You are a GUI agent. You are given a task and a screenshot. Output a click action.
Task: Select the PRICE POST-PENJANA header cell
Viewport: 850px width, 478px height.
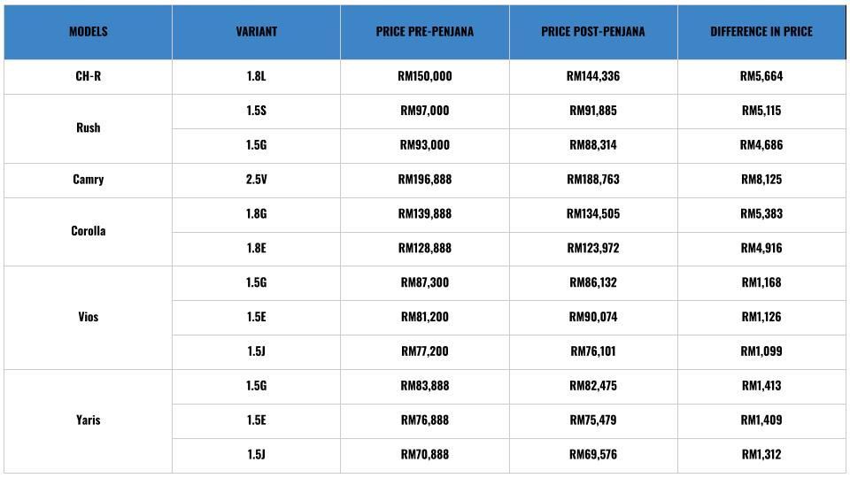592,32
